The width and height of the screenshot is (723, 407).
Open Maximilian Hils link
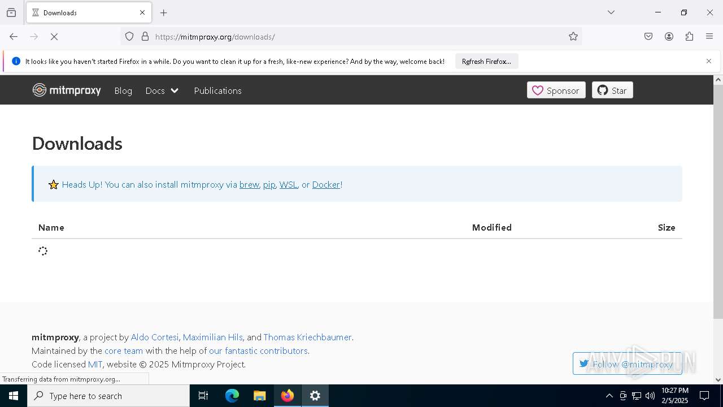pyautogui.click(x=213, y=337)
